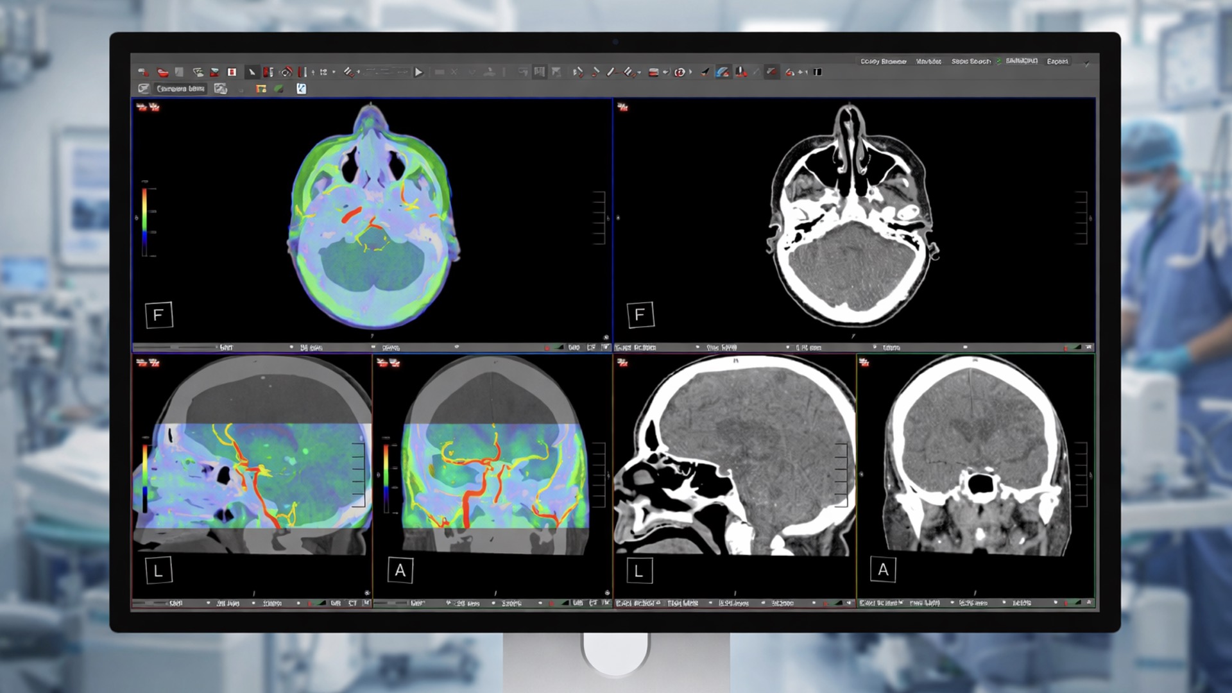Click the orange layout icon in second toolbar row

point(261,89)
